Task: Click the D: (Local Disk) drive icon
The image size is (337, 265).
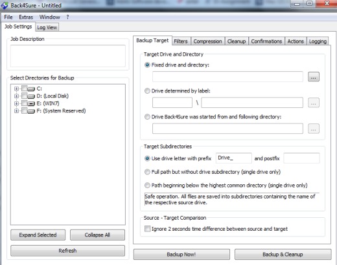Action: click(31, 96)
